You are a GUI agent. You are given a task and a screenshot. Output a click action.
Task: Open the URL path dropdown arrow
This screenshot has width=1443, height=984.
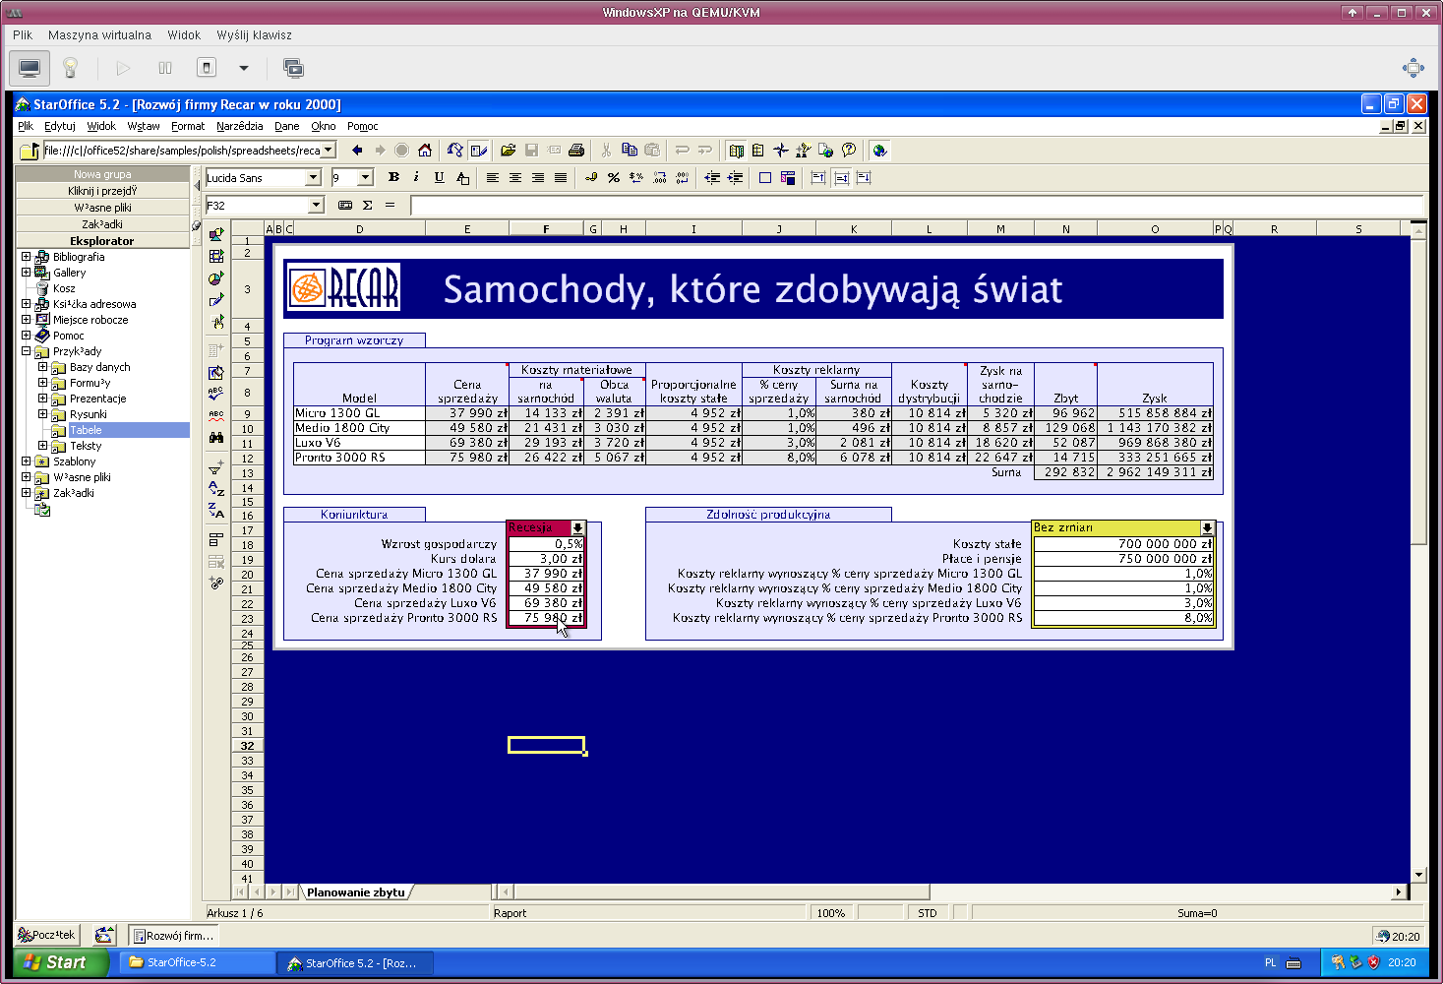coord(330,151)
